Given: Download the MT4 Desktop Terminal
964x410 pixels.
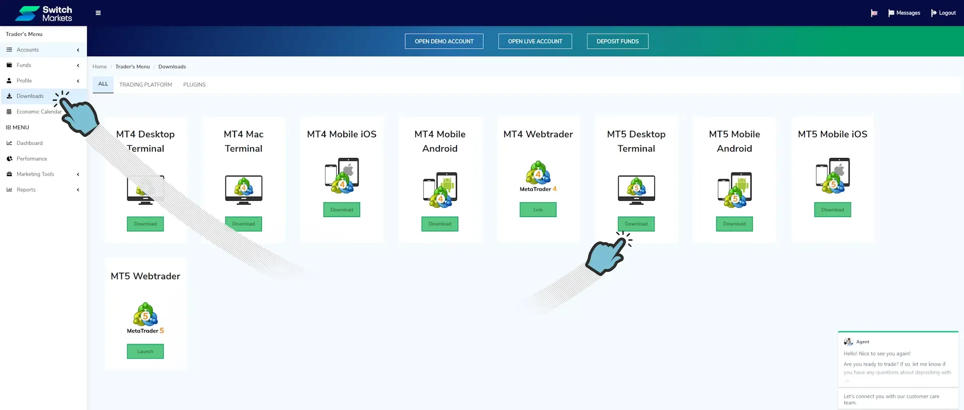Looking at the screenshot, I should coord(145,224).
